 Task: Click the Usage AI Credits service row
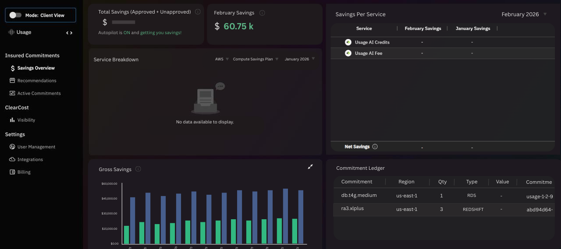pos(443,42)
